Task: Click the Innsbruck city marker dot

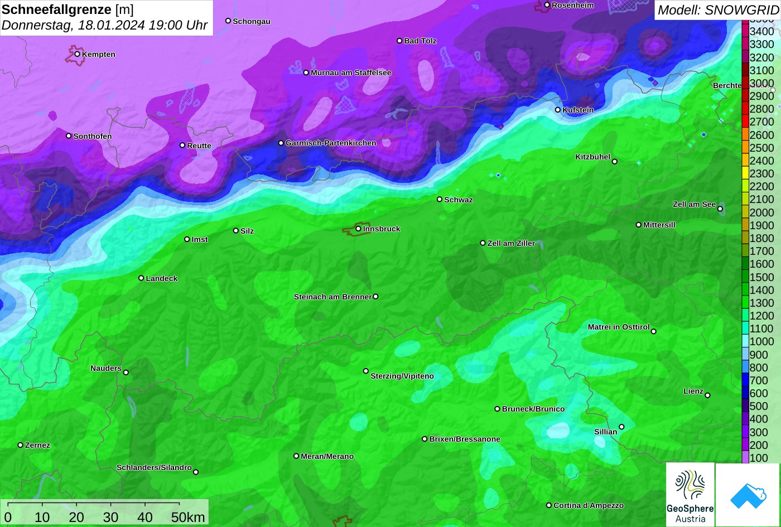Action: 358,229
